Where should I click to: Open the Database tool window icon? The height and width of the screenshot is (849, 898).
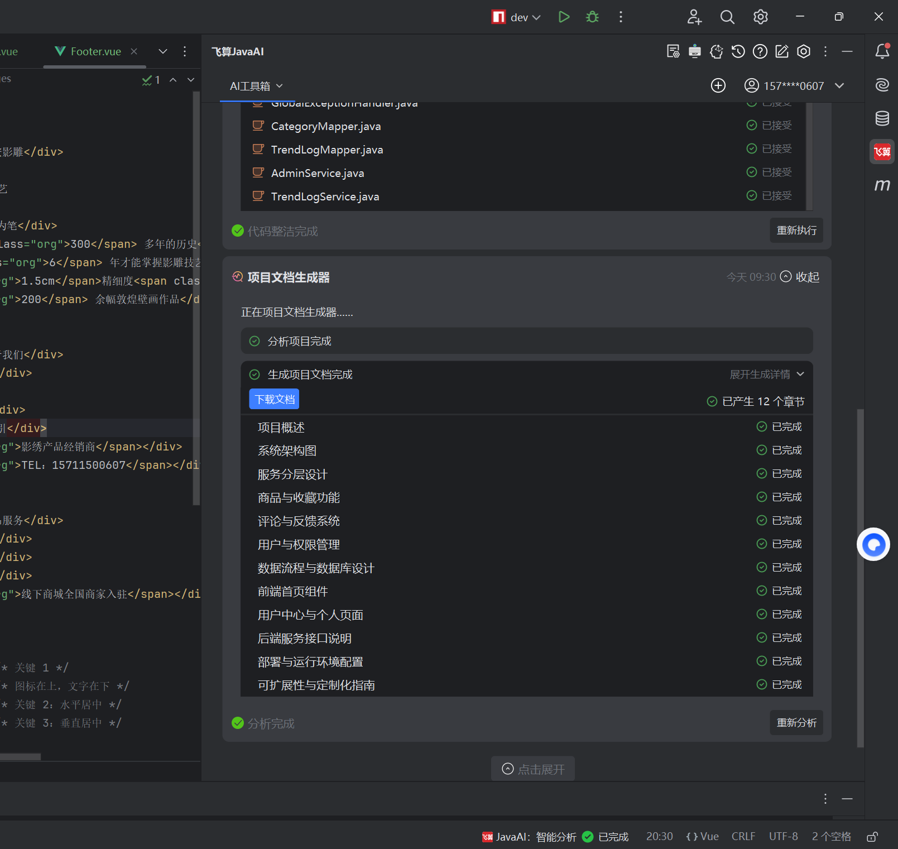point(882,118)
